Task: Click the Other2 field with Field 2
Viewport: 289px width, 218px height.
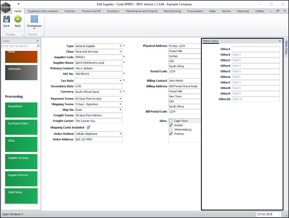Action: (256, 55)
